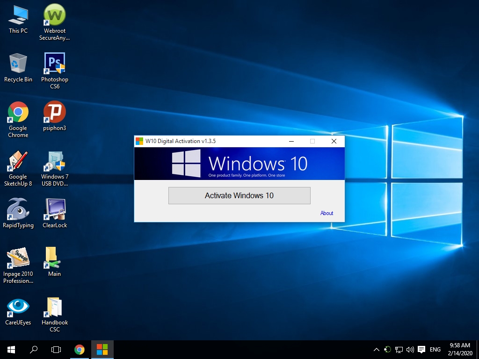Switch keyboard language via ENG indicator
Viewport: 479px width, 359px height.
435,349
